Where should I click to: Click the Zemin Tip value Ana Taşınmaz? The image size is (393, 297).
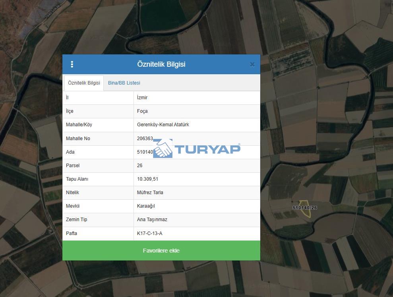click(152, 220)
